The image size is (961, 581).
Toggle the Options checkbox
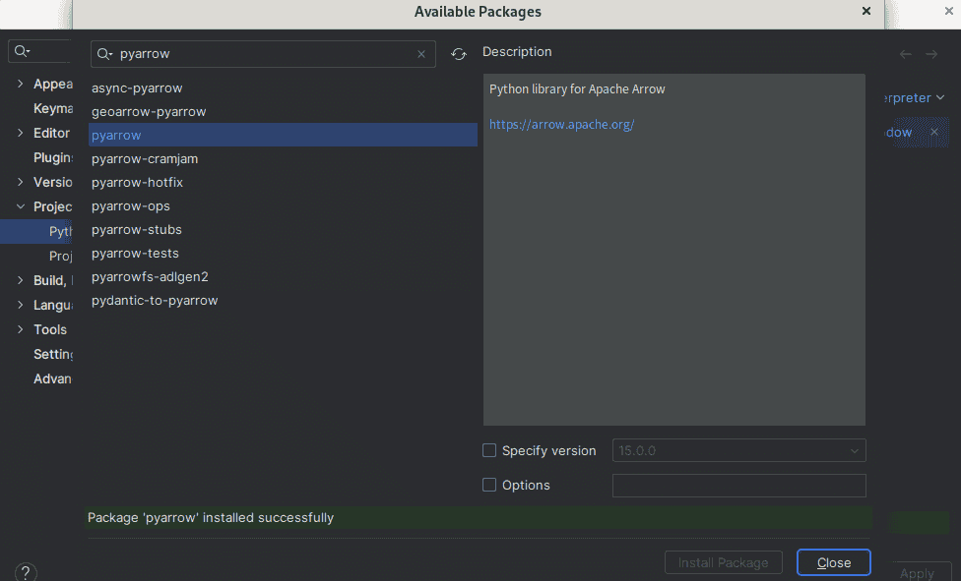point(489,485)
